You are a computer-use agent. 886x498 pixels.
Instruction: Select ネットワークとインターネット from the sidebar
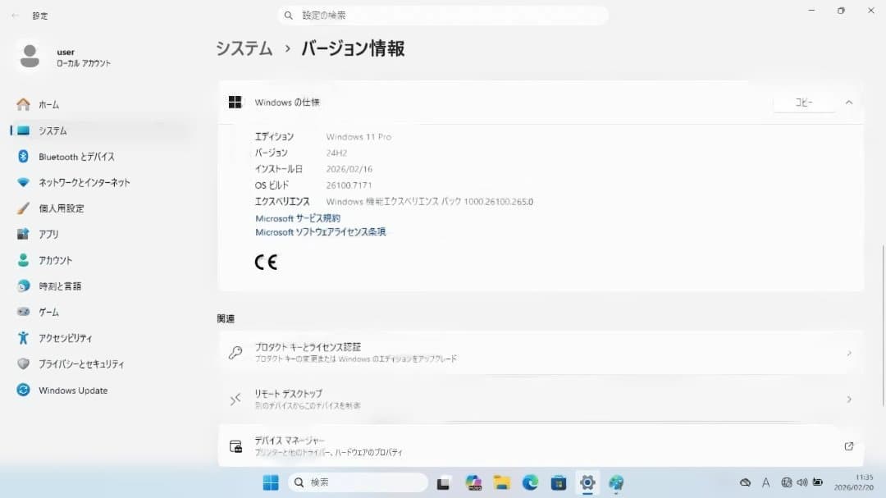tap(82, 182)
